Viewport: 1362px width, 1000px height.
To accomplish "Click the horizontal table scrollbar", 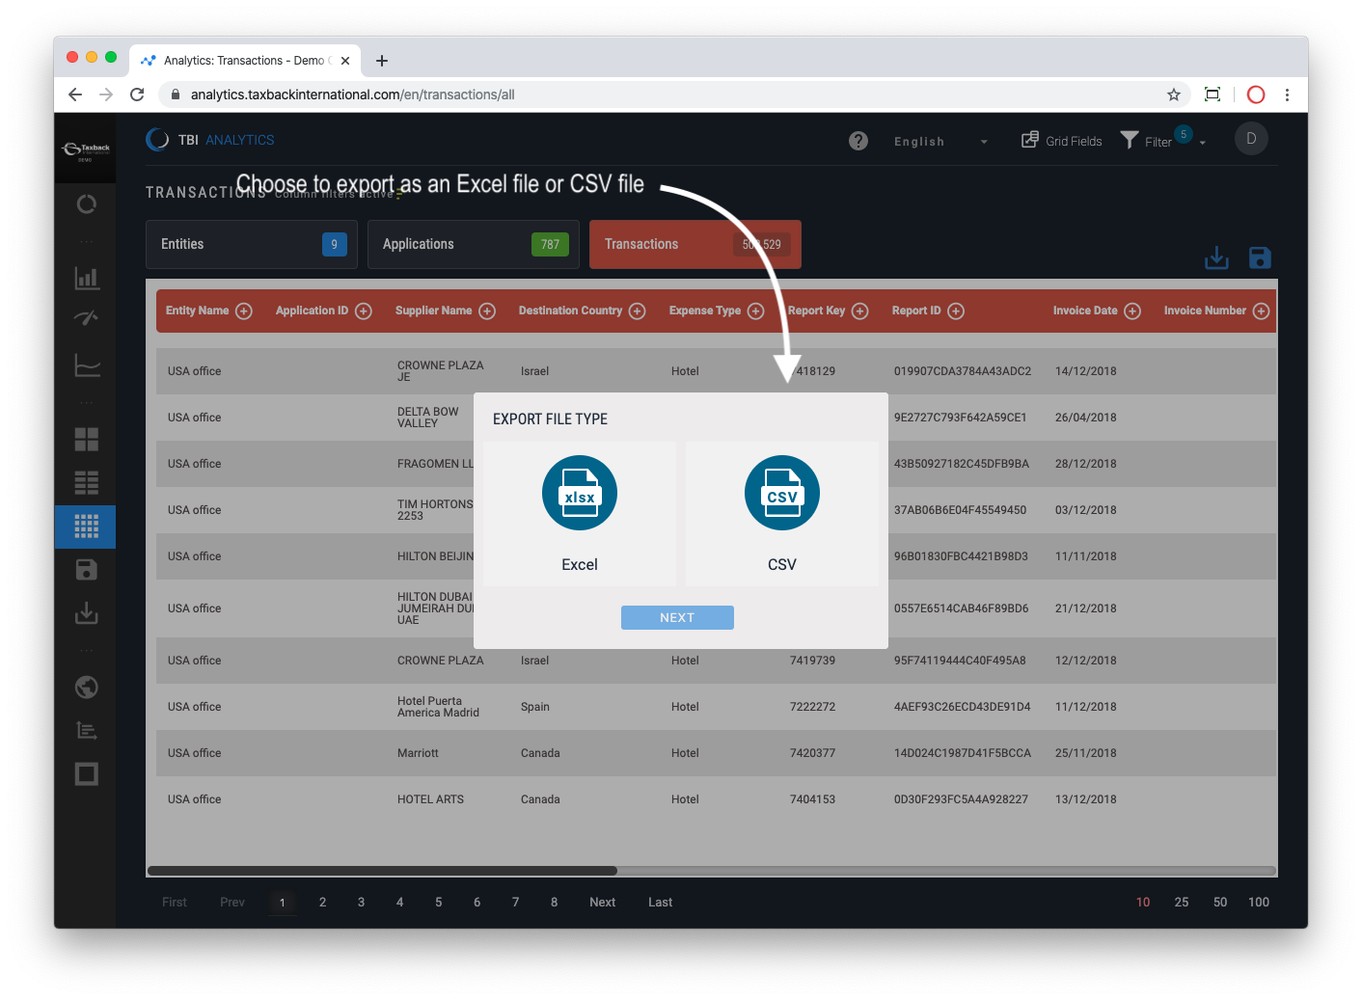I will (382, 871).
